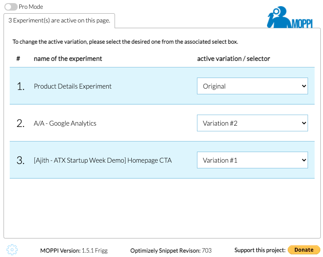Select the '3 Experiment(s) are active' tab
Viewport: 323px width, 257px height.
click(59, 21)
